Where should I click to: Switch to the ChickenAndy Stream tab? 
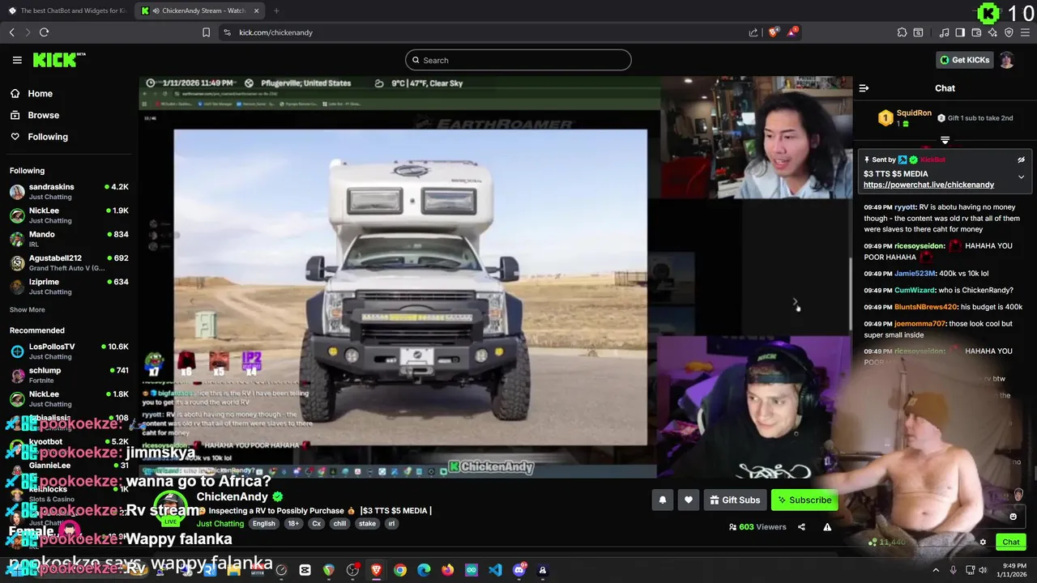[198, 11]
